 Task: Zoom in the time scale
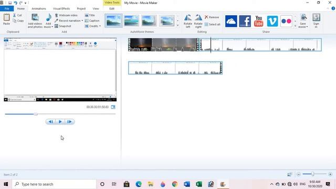tap(330, 174)
